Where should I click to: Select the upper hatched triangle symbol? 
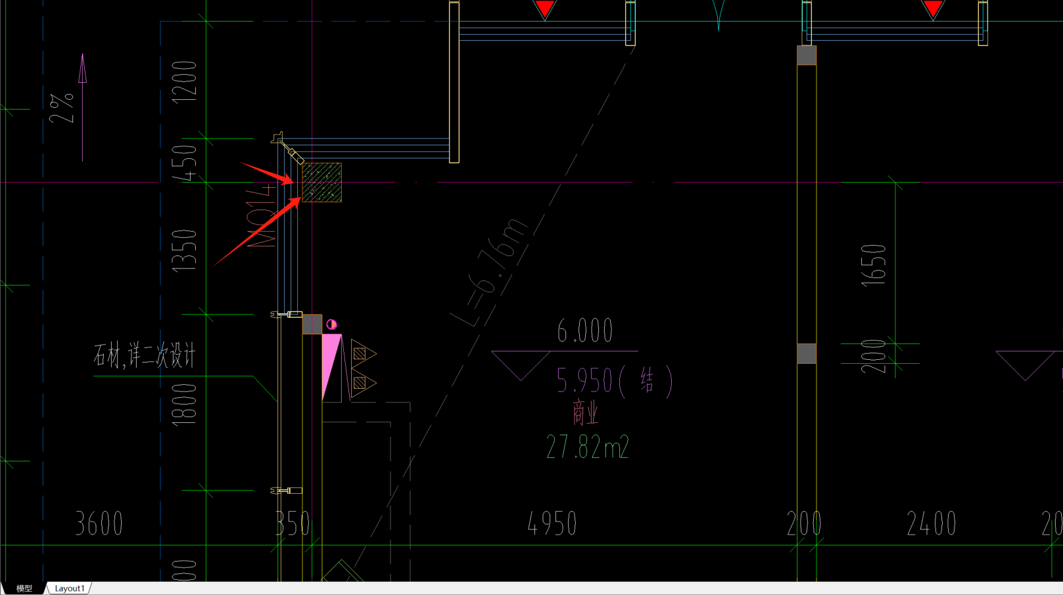point(363,353)
